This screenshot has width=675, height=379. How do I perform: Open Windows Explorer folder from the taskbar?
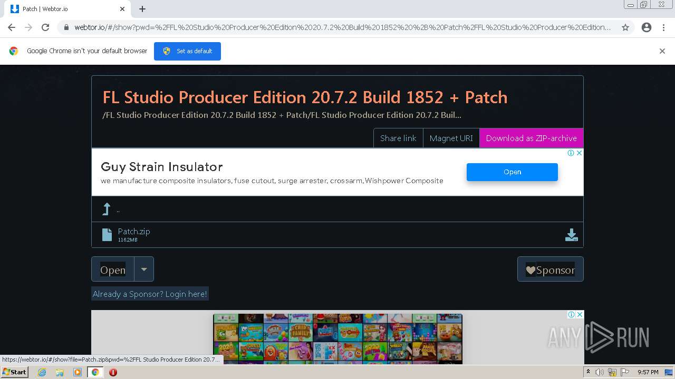pos(60,372)
